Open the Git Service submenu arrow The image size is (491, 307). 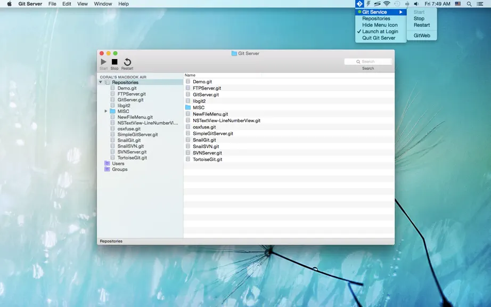point(401,12)
